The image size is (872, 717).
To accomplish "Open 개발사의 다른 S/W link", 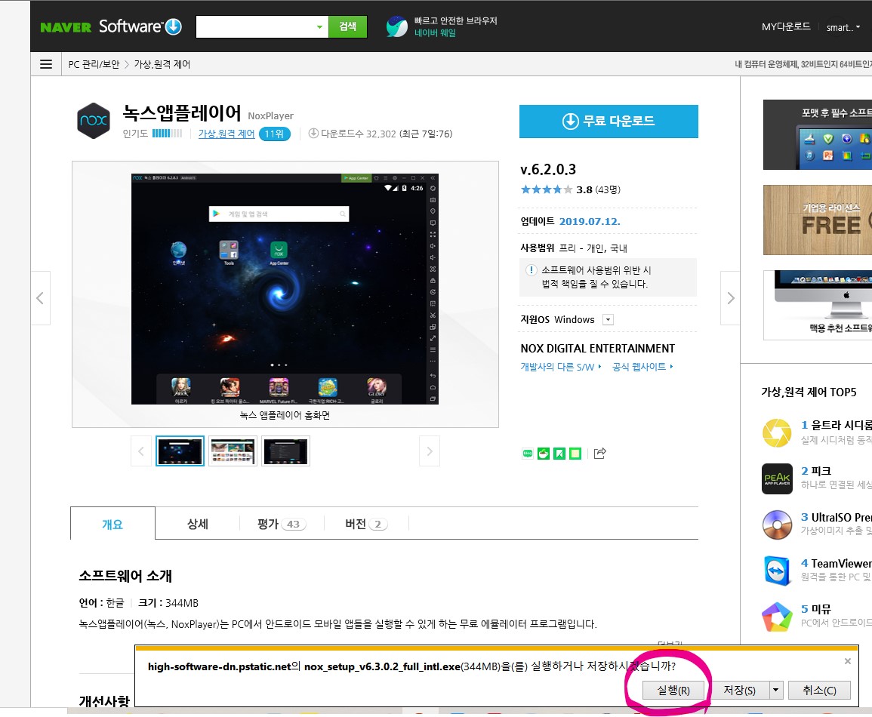I will pos(560,367).
